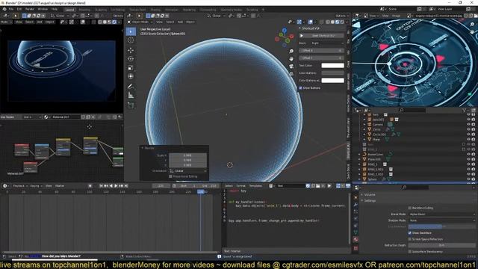Open the Add menu in the main viewport header
Screen dimensions: 478x269
click(180, 22)
